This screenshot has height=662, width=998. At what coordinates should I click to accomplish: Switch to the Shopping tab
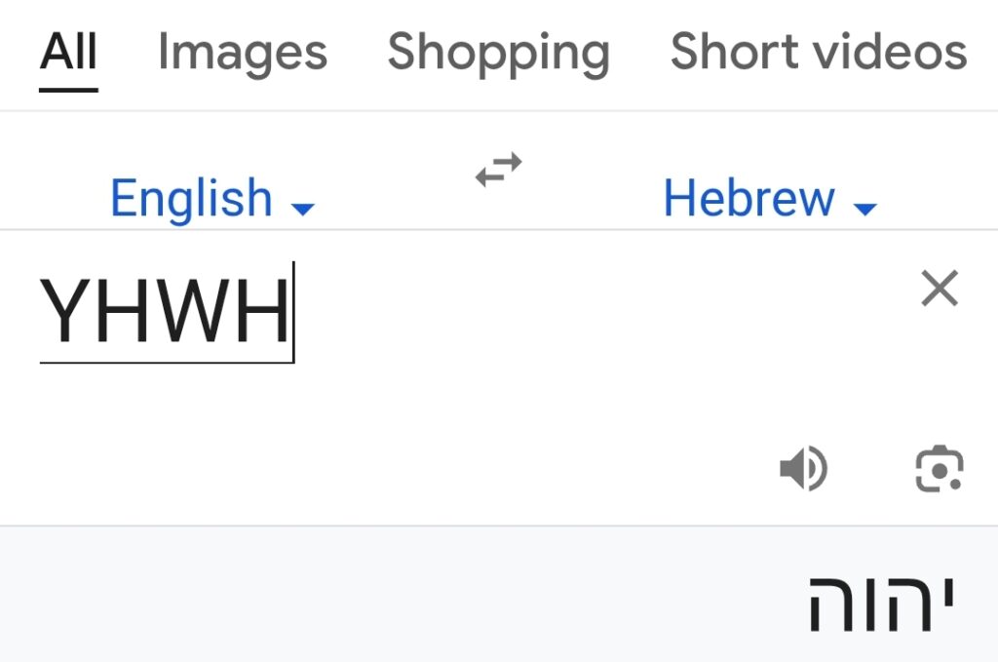(498, 53)
